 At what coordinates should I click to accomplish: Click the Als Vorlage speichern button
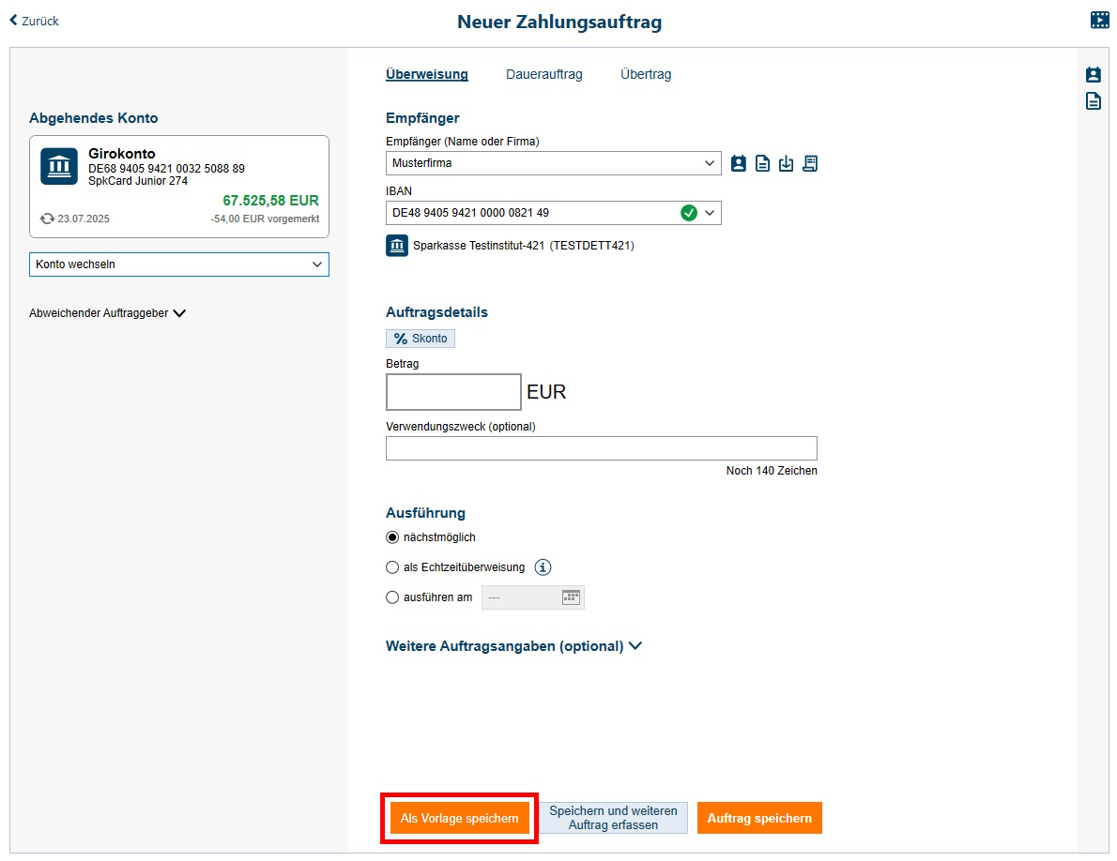pyautogui.click(x=459, y=818)
